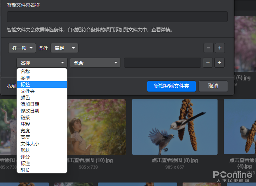Viewport: 256px width, 186px height.
Task: Collapse the 名称 property dropdown
Action: pyautogui.click(x=42, y=63)
